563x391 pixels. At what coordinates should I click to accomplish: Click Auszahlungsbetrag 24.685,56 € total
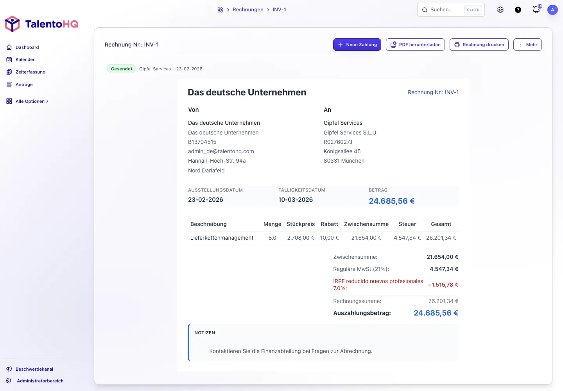436,313
